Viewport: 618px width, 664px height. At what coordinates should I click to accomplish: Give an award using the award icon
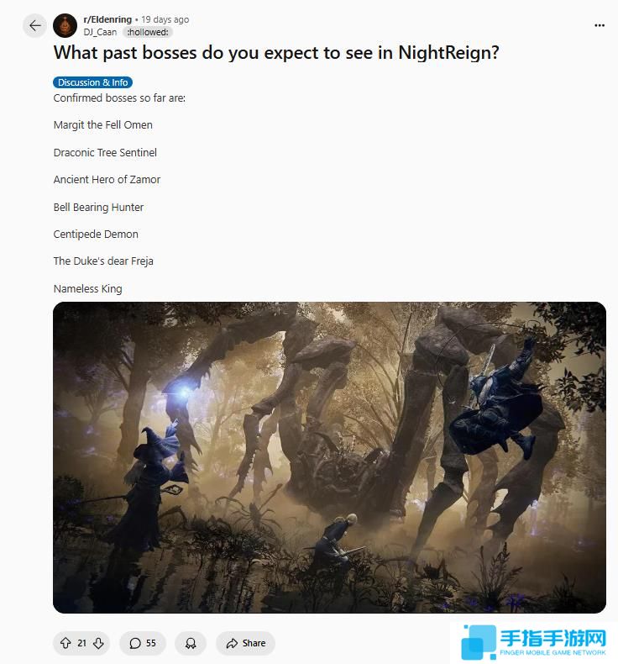coord(191,643)
